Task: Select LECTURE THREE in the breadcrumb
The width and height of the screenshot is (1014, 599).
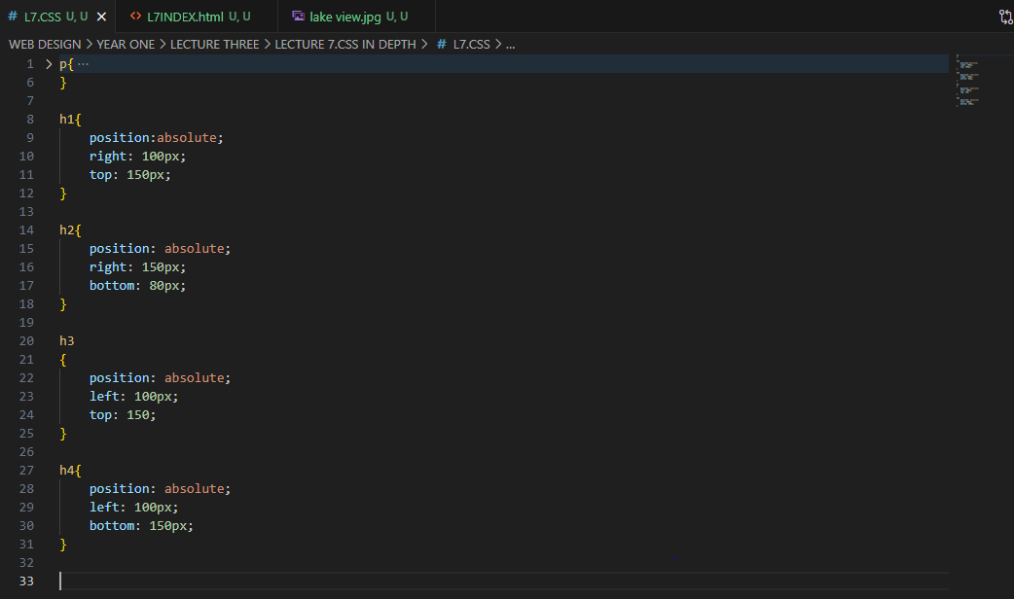Action: pos(214,44)
